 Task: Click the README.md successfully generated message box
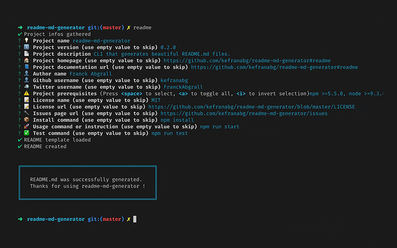pyautogui.click(x=87, y=183)
